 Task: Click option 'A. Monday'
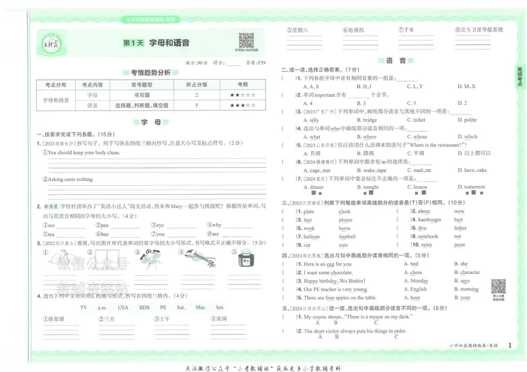pos(416,280)
